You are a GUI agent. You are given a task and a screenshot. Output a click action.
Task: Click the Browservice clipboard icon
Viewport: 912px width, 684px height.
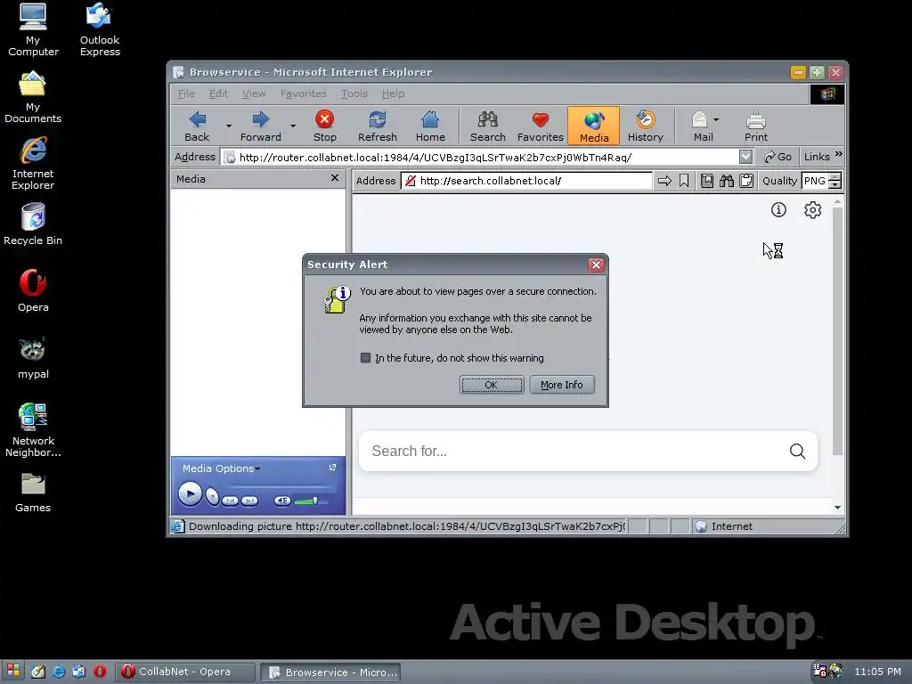746,181
